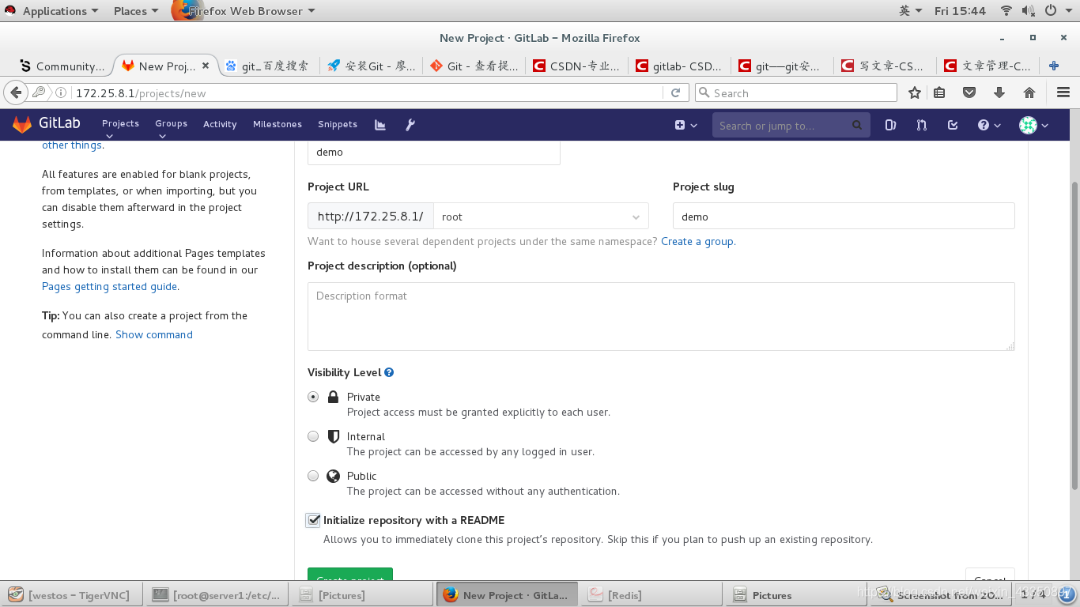Select the Internal visibility radio button
Viewport: 1080px width, 607px height.
pyautogui.click(x=313, y=436)
